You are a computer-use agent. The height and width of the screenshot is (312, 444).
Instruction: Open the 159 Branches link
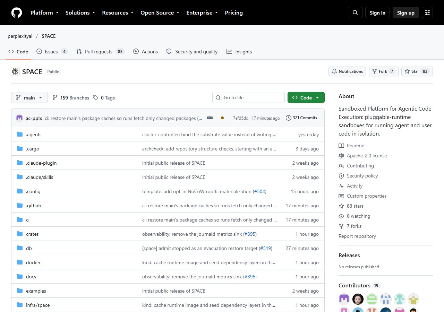71,98
